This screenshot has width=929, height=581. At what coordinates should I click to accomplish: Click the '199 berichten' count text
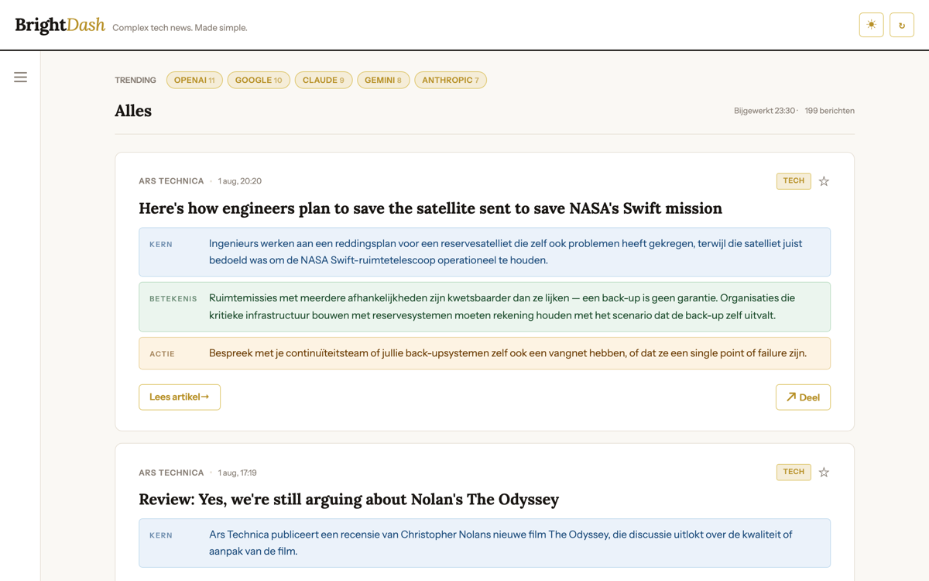click(829, 111)
